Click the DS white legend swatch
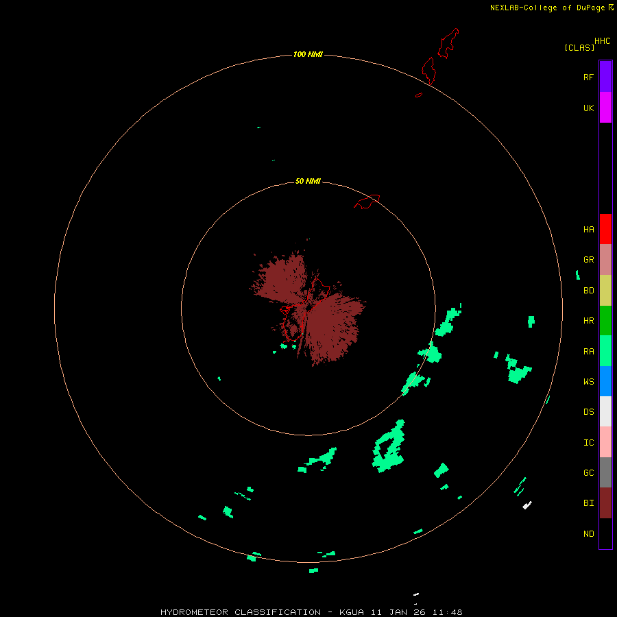617x617 pixels. click(x=605, y=411)
